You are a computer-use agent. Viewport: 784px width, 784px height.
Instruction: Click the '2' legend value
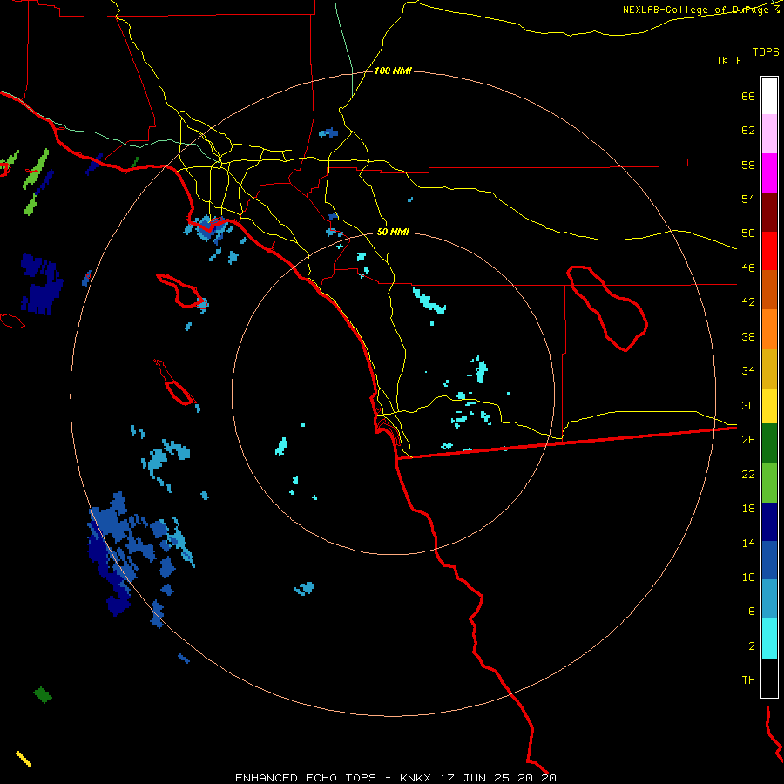752,645
